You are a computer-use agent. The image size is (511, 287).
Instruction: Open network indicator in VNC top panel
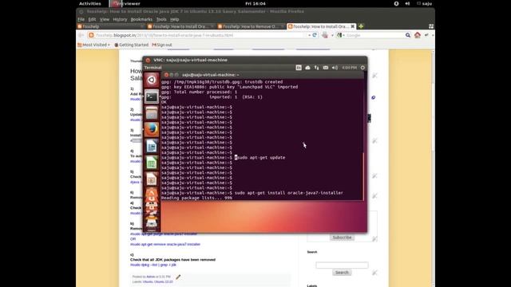(316, 68)
